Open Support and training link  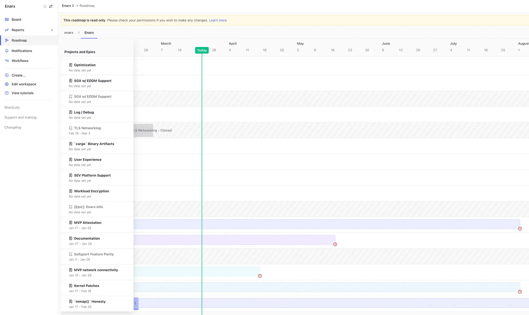pos(20,117)
